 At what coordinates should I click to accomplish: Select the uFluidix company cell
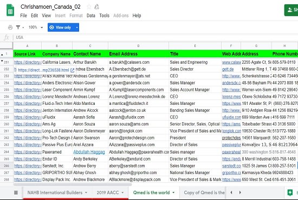57,117
